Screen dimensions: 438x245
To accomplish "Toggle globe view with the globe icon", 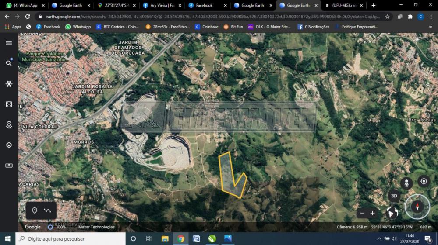I will click(x=392, y=213).
